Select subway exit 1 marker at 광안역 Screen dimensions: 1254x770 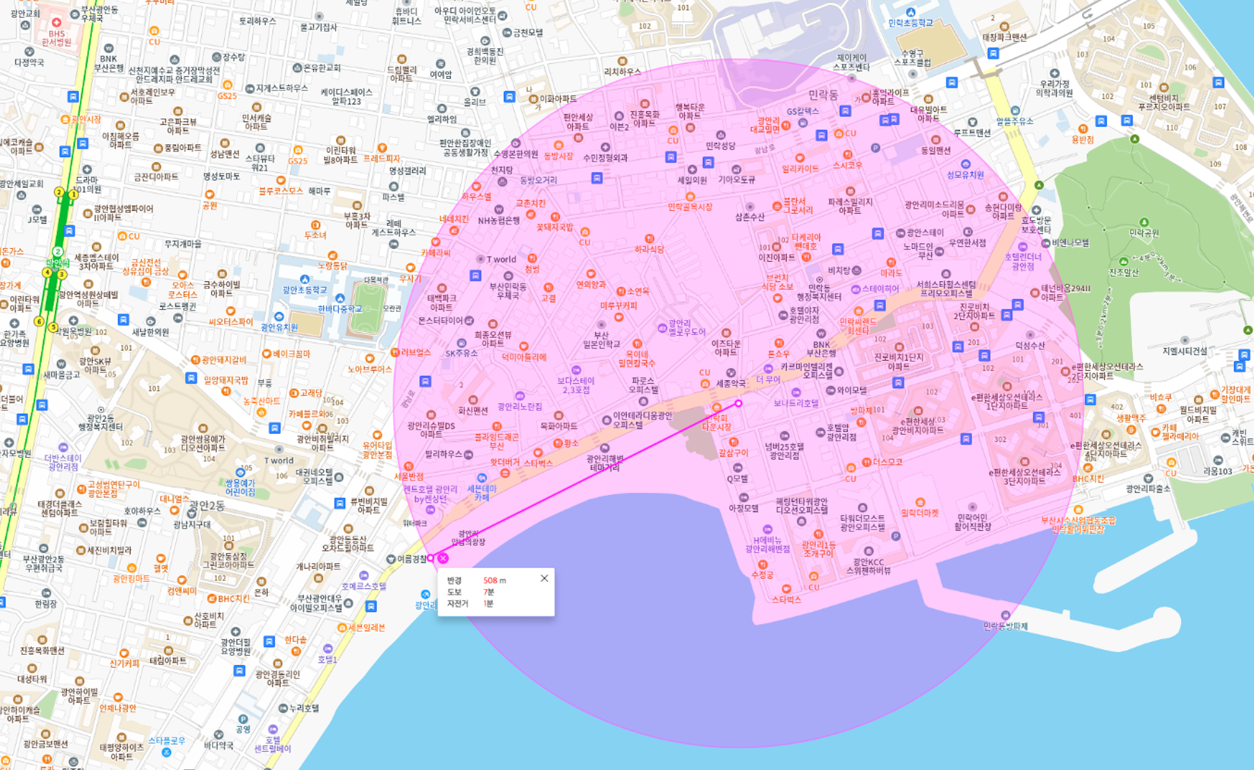tap(73, 194)
